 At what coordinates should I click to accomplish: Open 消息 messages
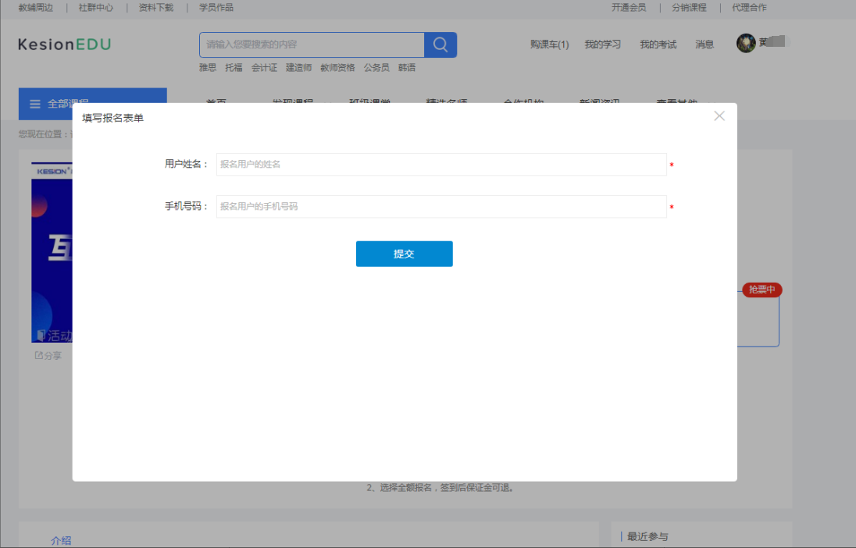click(x=704, y=44)
